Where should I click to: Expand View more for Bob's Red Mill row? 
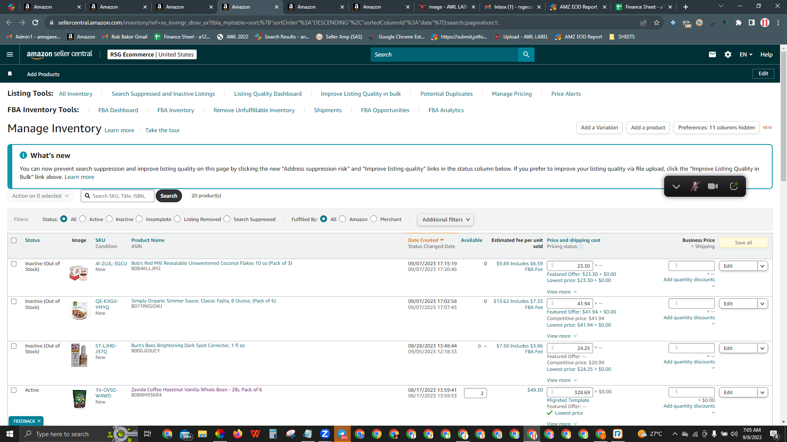tap(562, 292)
